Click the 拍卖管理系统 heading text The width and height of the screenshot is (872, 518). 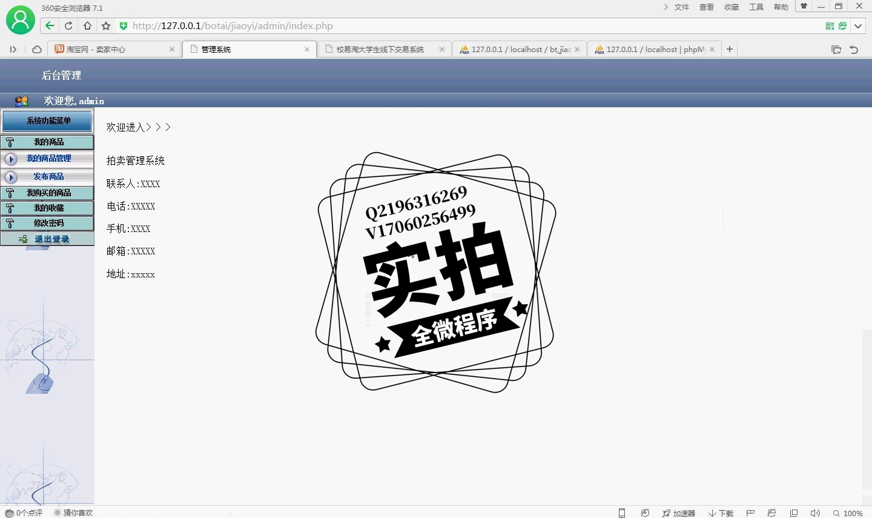pos(136,161)
